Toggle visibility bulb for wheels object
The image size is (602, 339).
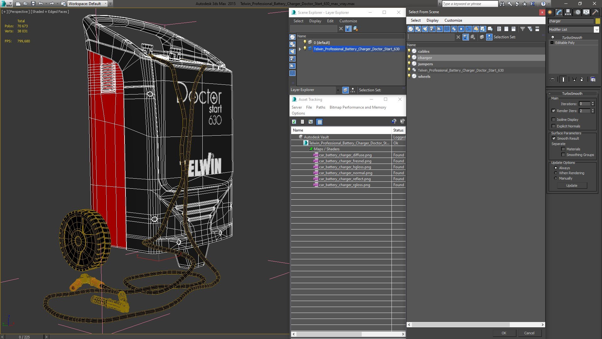(x=409, y=76)
